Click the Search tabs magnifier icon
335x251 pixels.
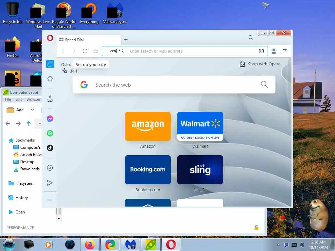click(251, 38)
